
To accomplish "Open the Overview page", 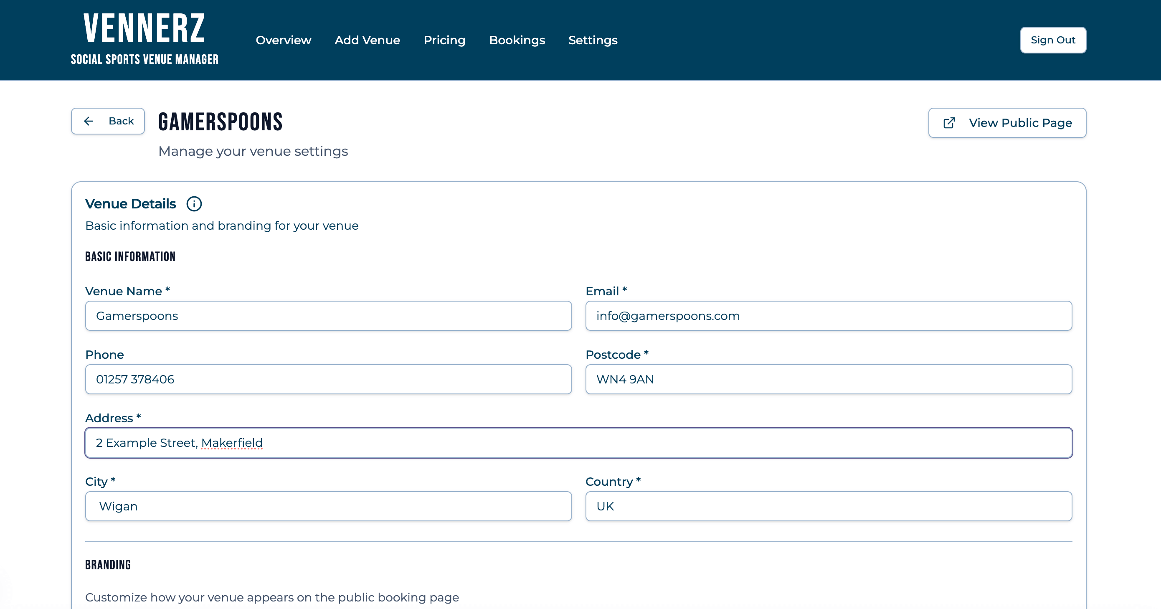I will point(284,40).
